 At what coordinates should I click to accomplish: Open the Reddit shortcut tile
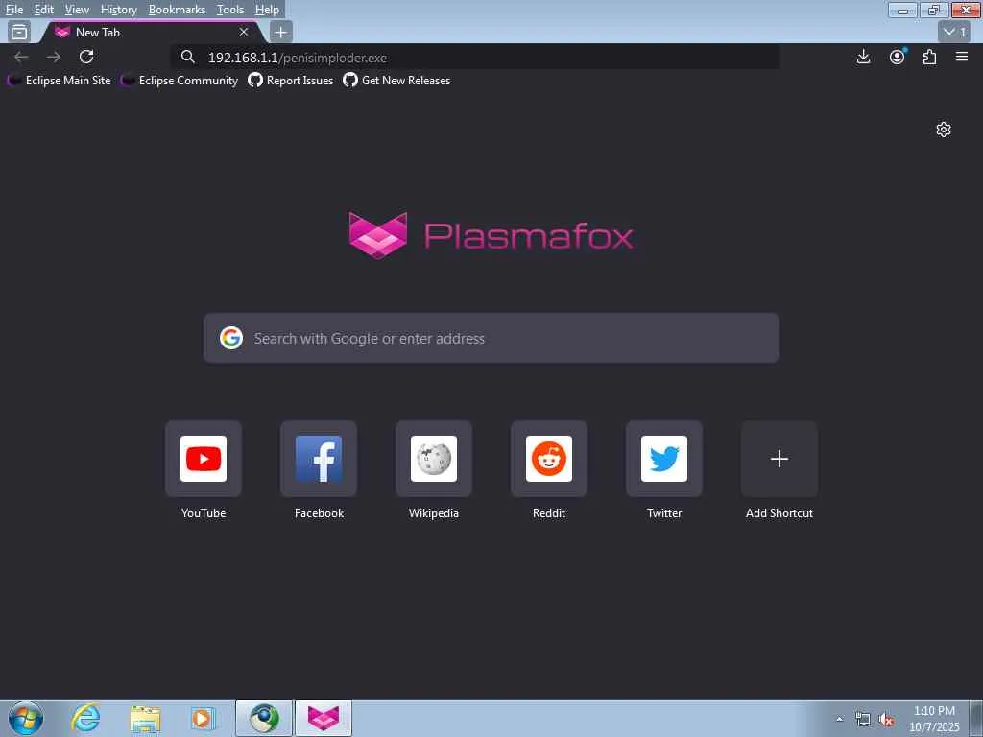549,459
